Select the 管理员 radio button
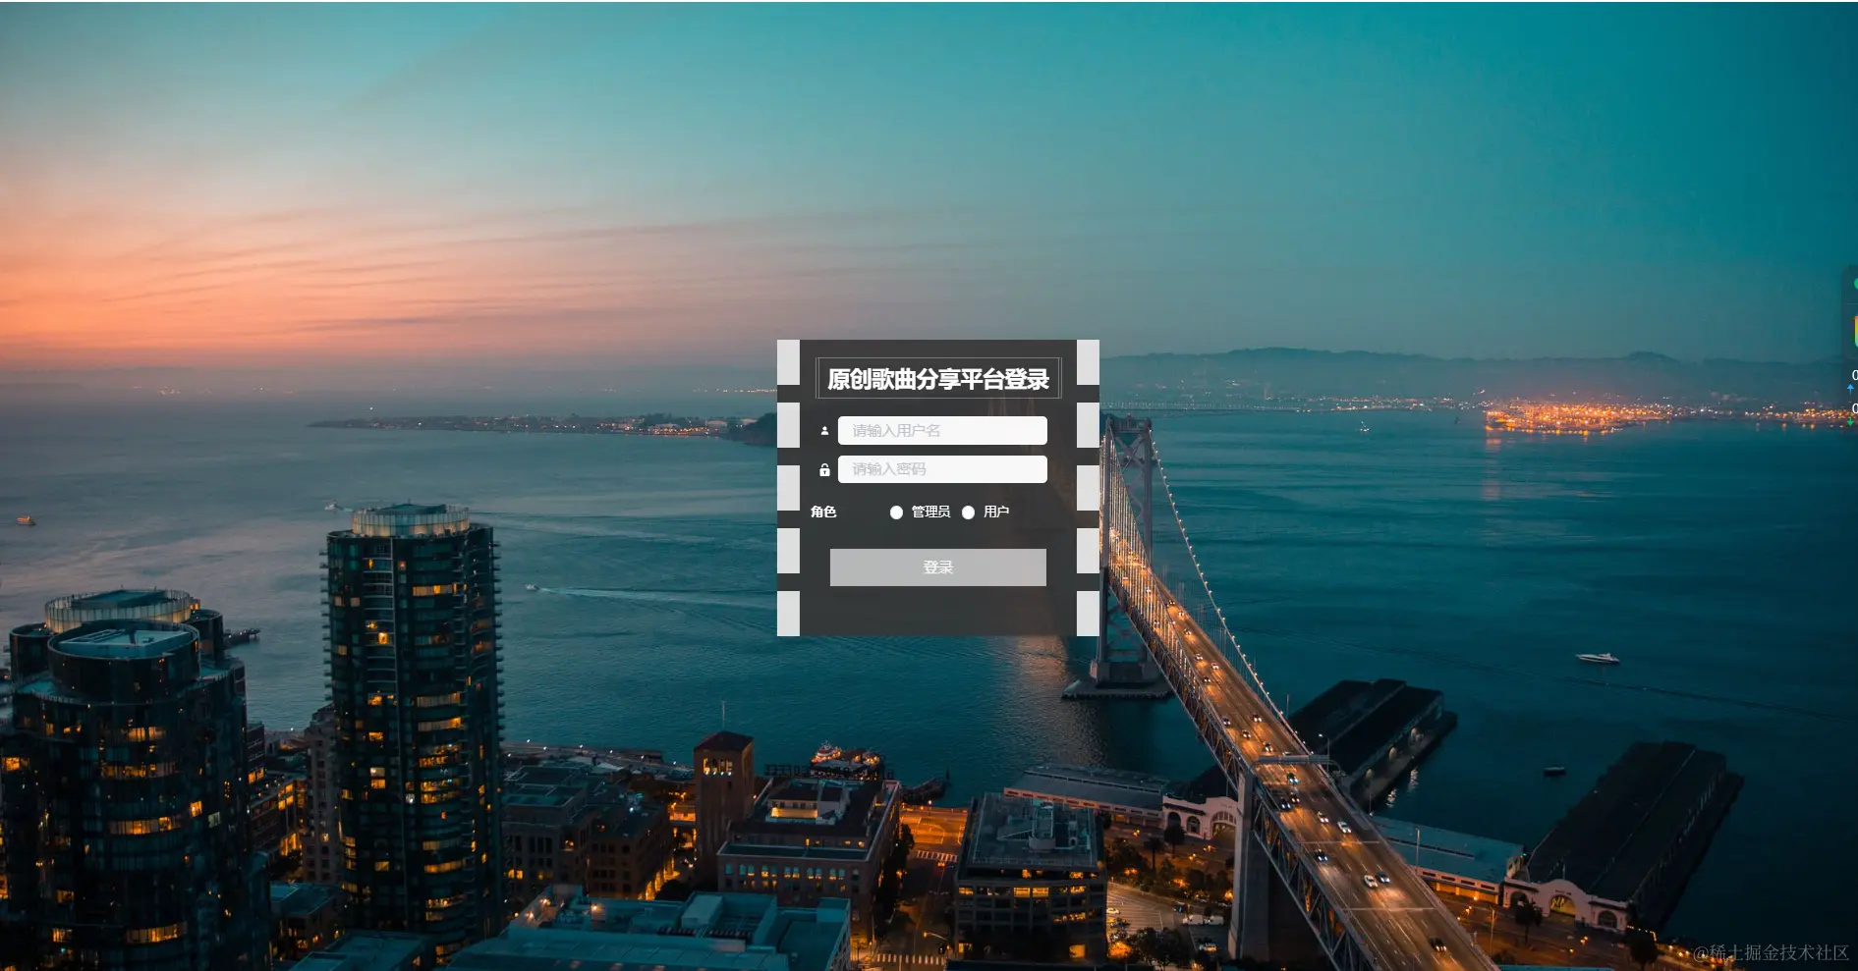 coord(896,512)
